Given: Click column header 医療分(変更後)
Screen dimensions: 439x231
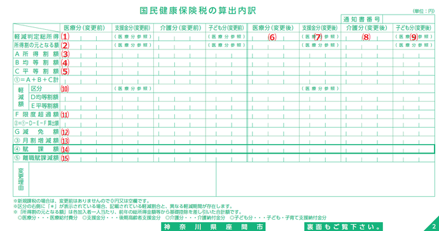Looking at the screenshot, I should click(273, 28).
